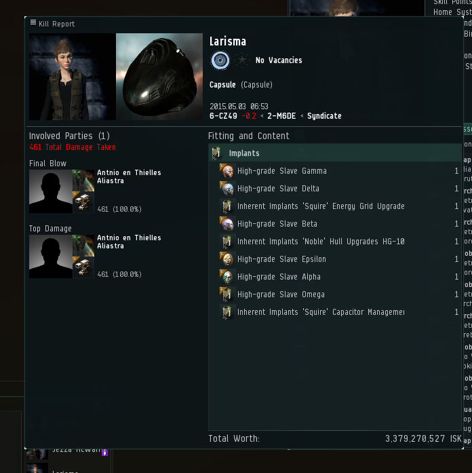Click the purple icon in background list

coord(104,453)
